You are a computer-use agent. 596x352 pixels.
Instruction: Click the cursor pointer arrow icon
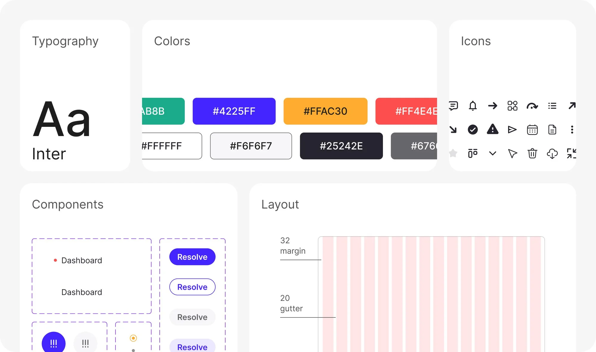[x=512, y=154]
